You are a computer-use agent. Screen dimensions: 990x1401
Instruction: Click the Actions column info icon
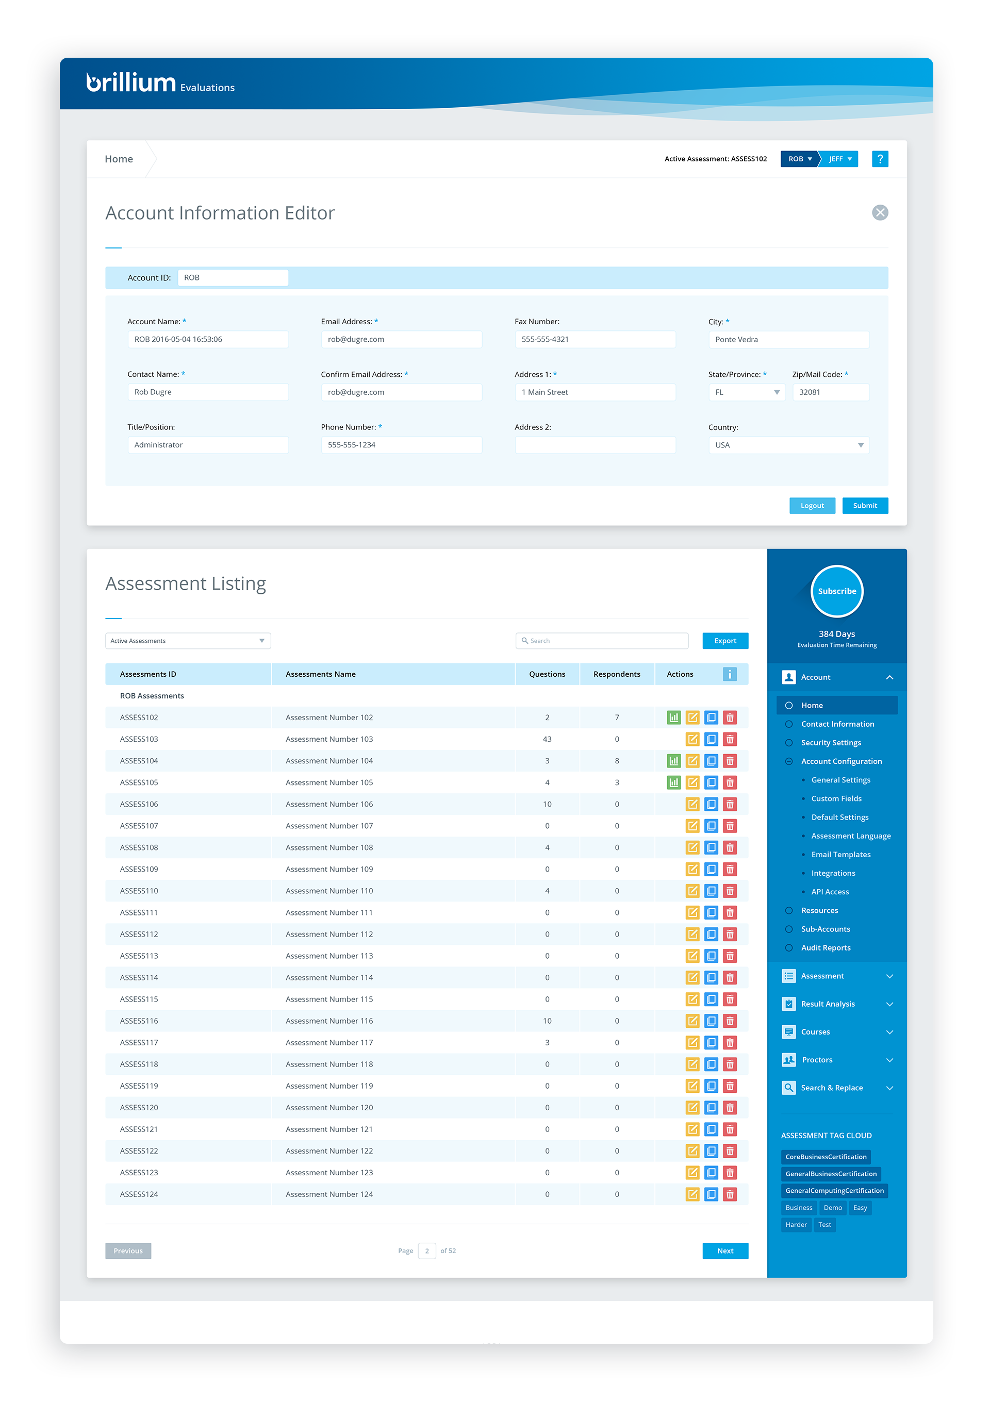pos(730,674)
